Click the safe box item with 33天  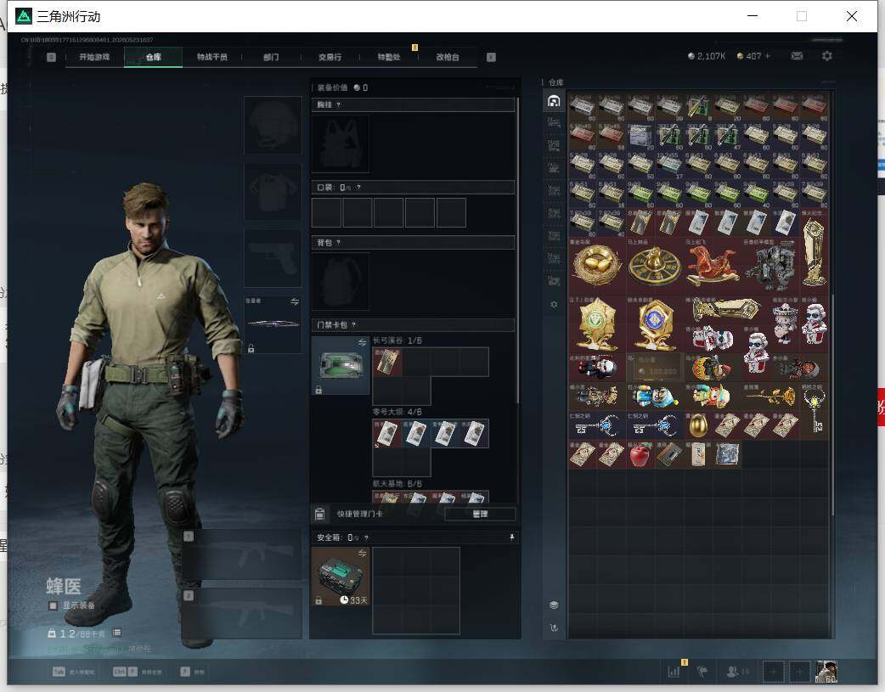coord(341,577)
